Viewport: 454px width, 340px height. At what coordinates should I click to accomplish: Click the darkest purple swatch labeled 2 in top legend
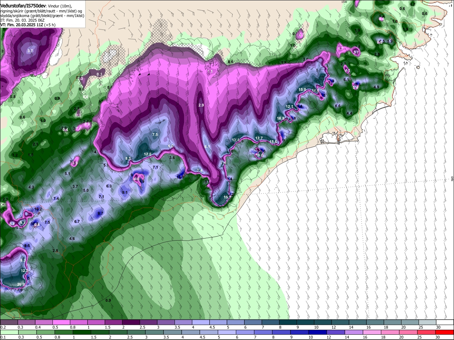coord(131,322)
